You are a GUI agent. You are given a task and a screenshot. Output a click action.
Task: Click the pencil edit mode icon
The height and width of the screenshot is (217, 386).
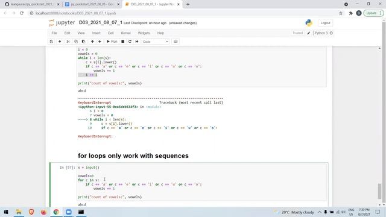point(308,33)
